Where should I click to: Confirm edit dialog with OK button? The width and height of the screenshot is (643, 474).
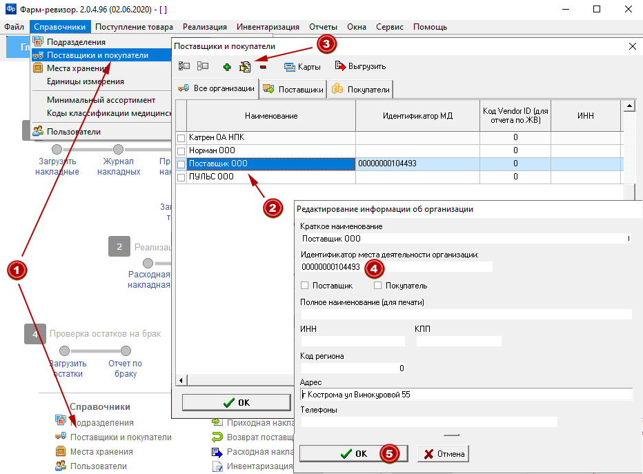[x=353, y=453]
